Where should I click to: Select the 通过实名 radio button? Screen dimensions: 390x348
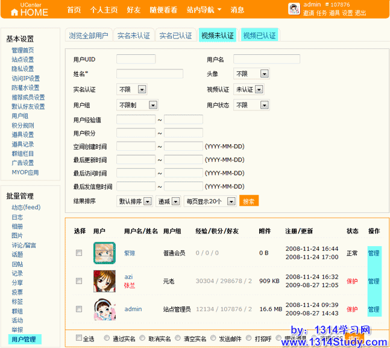click(108, 338)
